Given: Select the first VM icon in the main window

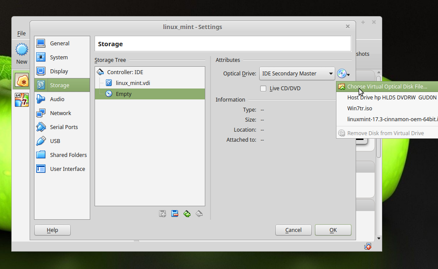Looking at the screenshot, I should click(22, 81).
